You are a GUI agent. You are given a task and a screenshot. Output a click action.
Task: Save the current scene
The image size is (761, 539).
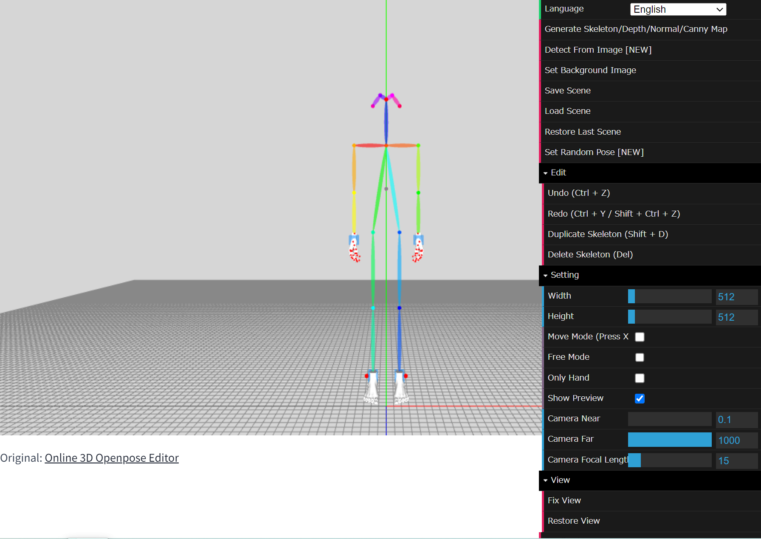point(567,90)
